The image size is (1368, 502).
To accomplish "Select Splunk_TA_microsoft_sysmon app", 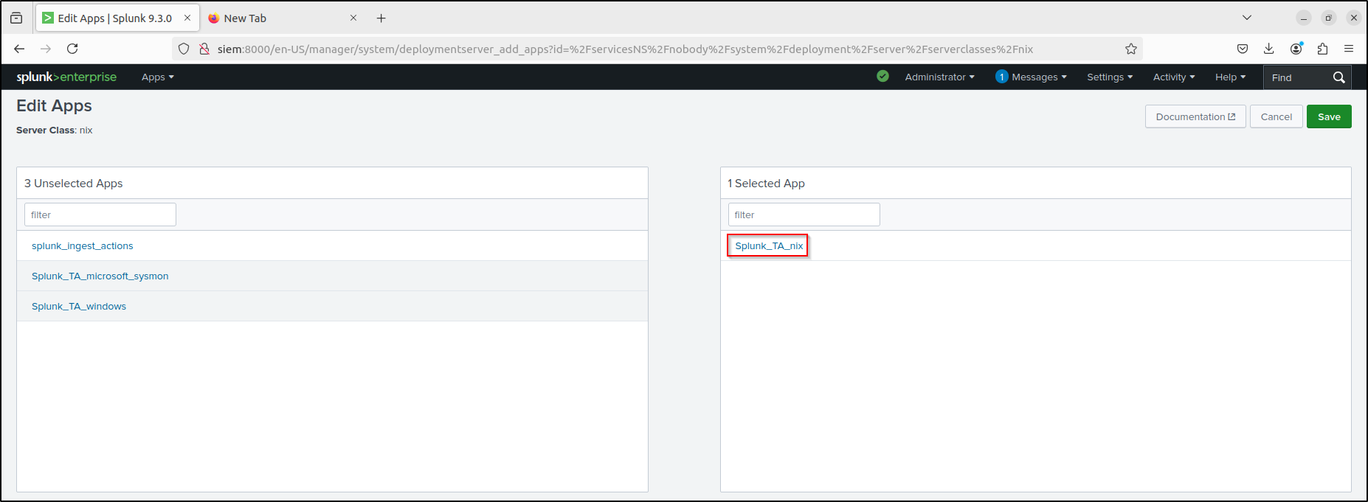I will 100,276.
